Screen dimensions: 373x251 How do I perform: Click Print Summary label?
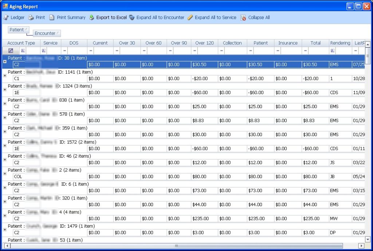(x=71, y=18)
